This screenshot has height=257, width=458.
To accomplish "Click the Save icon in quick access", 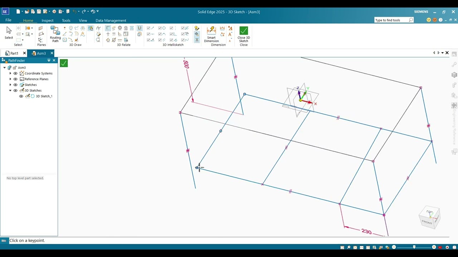I will (x=39, y=11).
